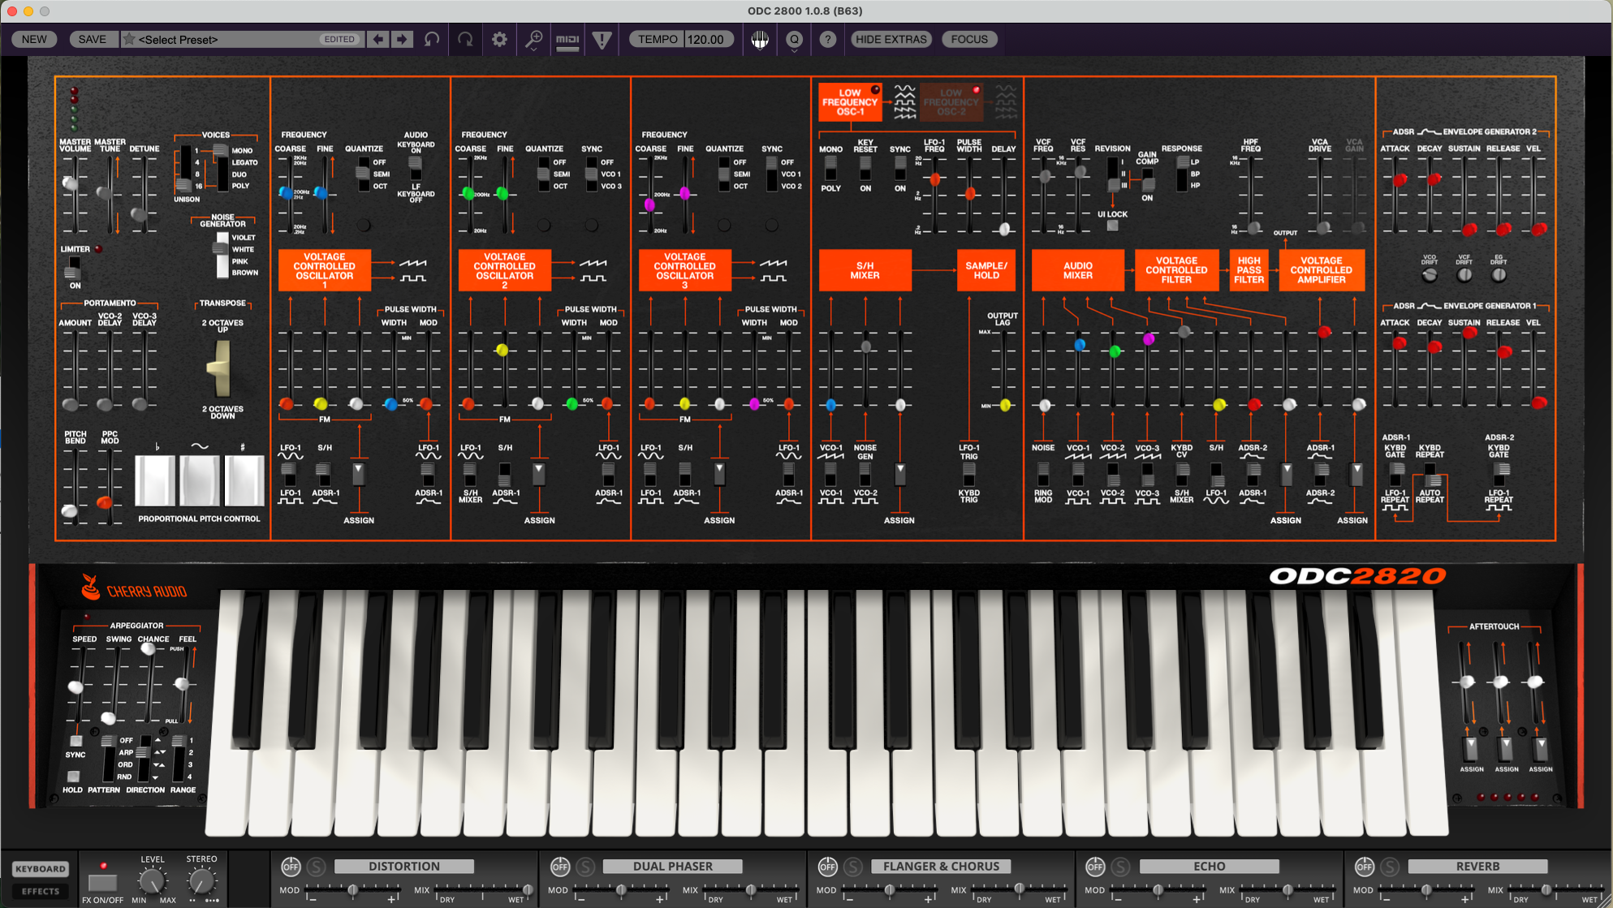1613x908 pixels.
Task: Enable the arpeggiator Sync button
Action: 75,741
